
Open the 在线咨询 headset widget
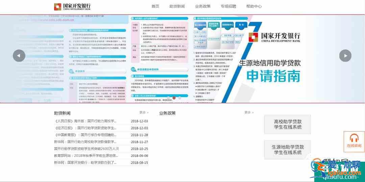tap(354, 141)
